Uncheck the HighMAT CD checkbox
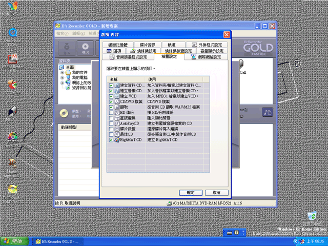Viewport: 328px width, 246px height. pos(111,140)
